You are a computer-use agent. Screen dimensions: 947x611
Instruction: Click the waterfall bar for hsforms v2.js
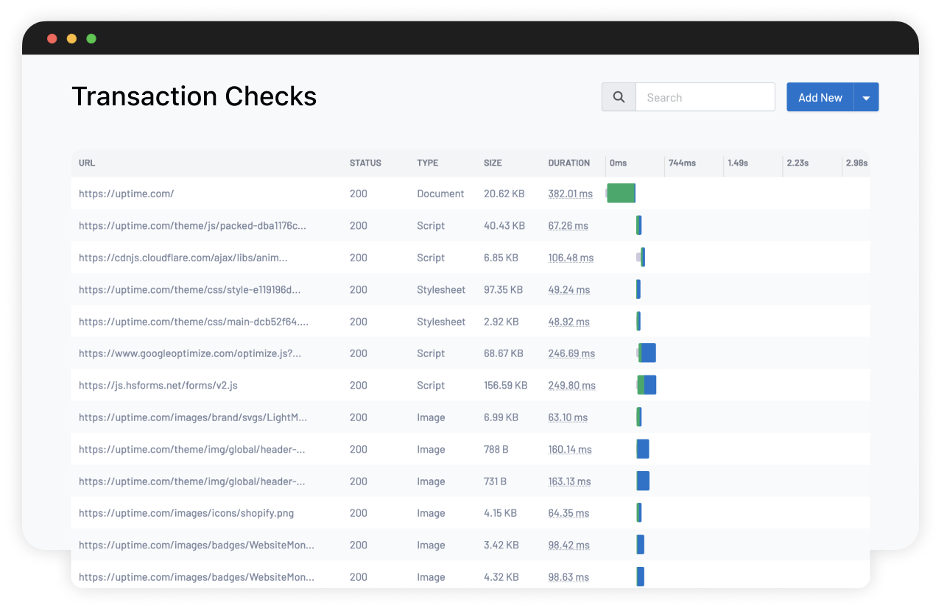click(647, 385)
